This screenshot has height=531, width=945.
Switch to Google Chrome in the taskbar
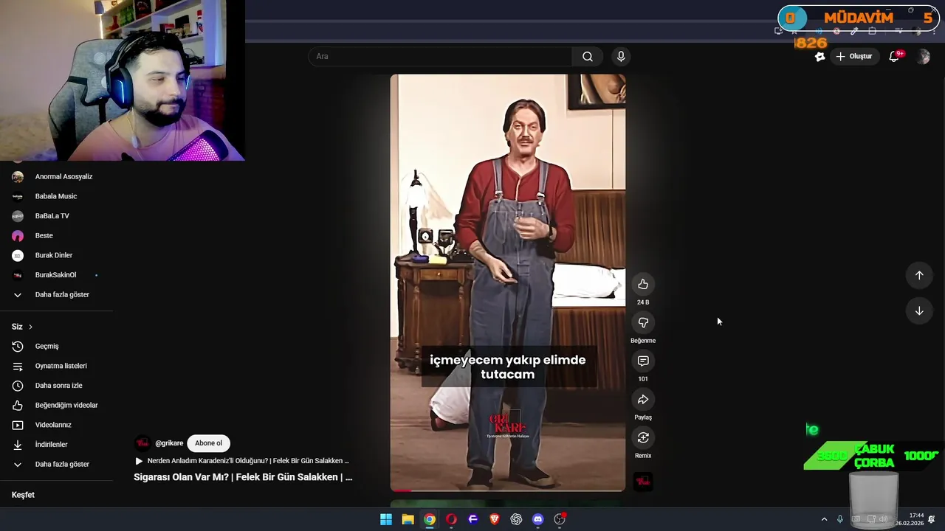430,519
